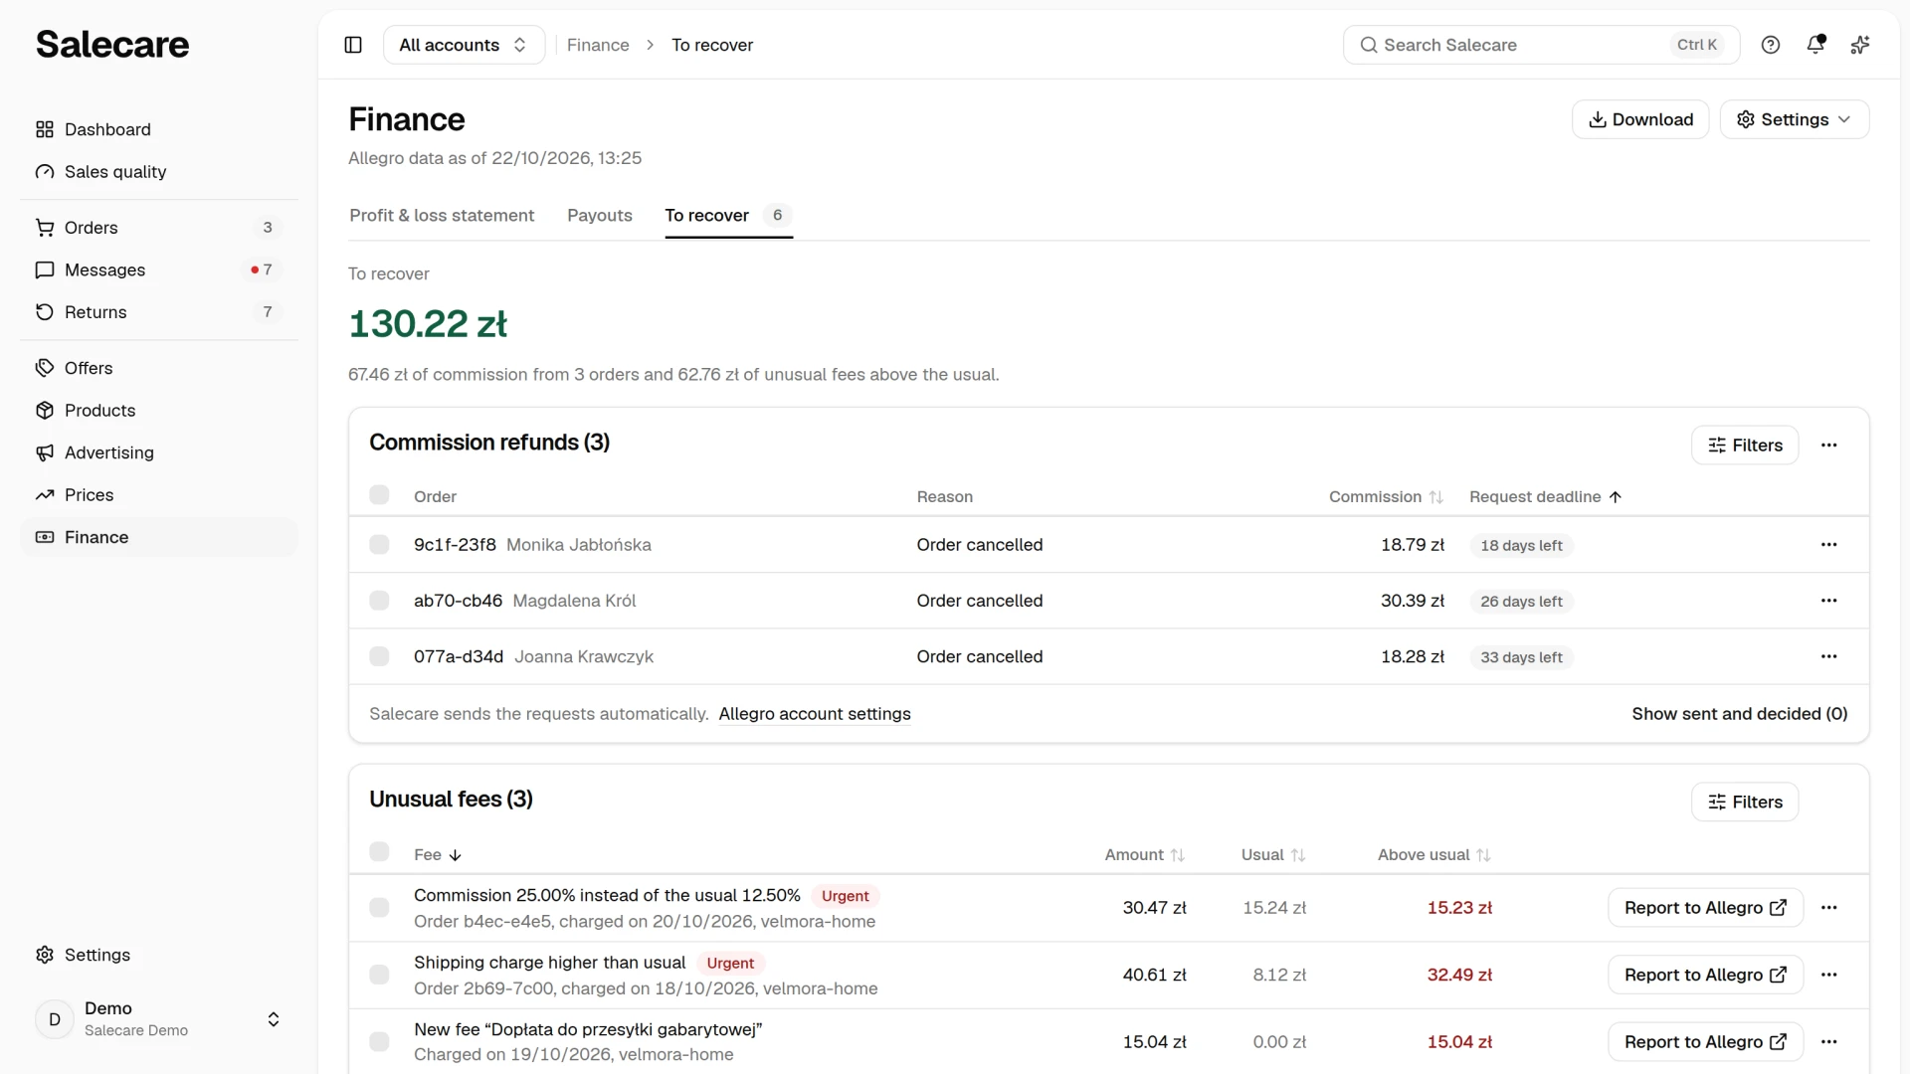Open row menu for Commission 25.00% fee
This screenshot has width=1910, height=1074.
click(x=1828, y=908)
